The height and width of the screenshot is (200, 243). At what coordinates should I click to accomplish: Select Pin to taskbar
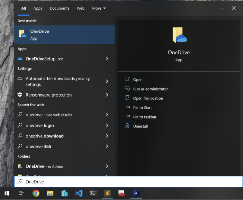coord(145,117)
